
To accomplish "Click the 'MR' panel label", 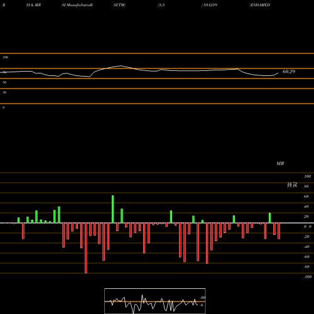I will coord(280,163).
